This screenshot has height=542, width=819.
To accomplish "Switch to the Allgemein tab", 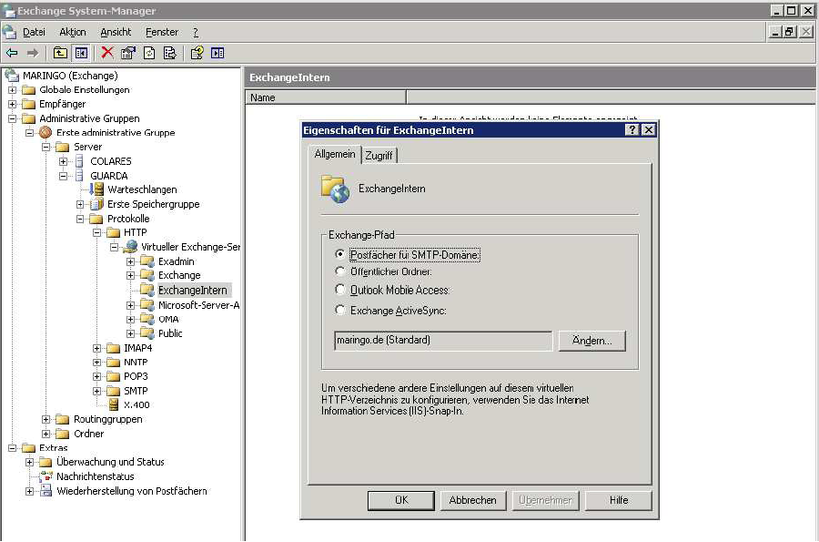I will click(335, 154).
